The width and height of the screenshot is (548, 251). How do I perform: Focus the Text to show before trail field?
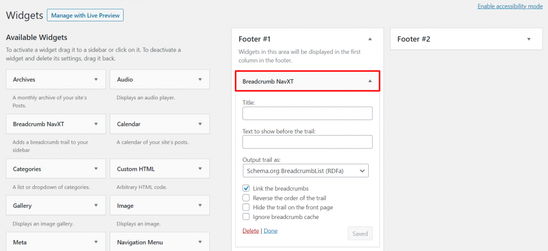307,142
